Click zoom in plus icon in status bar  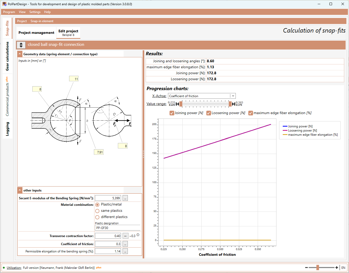[337, 268]
